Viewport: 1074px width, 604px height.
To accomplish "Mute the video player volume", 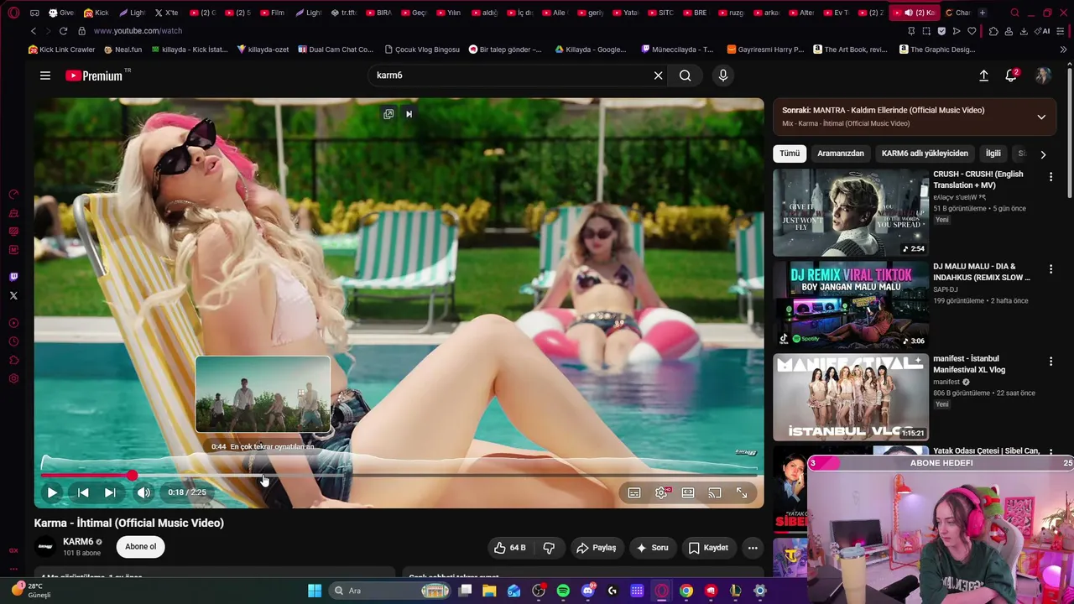I will click(143, 492).
